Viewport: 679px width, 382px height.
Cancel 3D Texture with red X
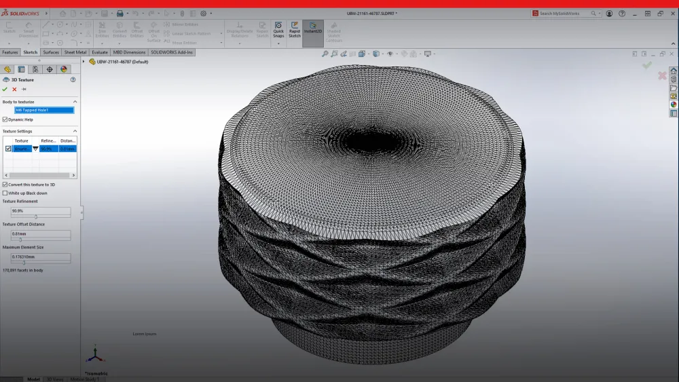[x=14, y=89]
